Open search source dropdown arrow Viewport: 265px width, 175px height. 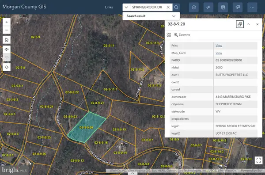click(126, 7)
